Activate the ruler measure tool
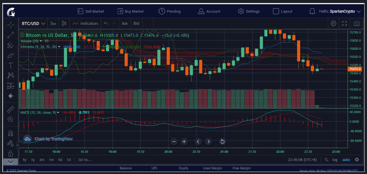 point(10,109)
